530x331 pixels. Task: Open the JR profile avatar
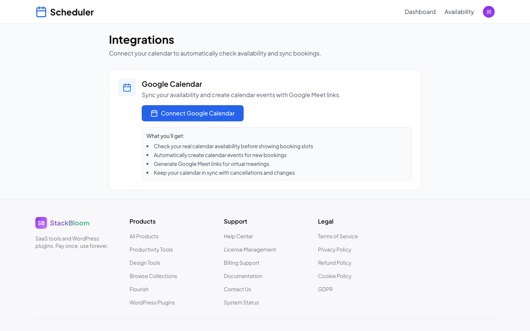[x=488, y=12]
